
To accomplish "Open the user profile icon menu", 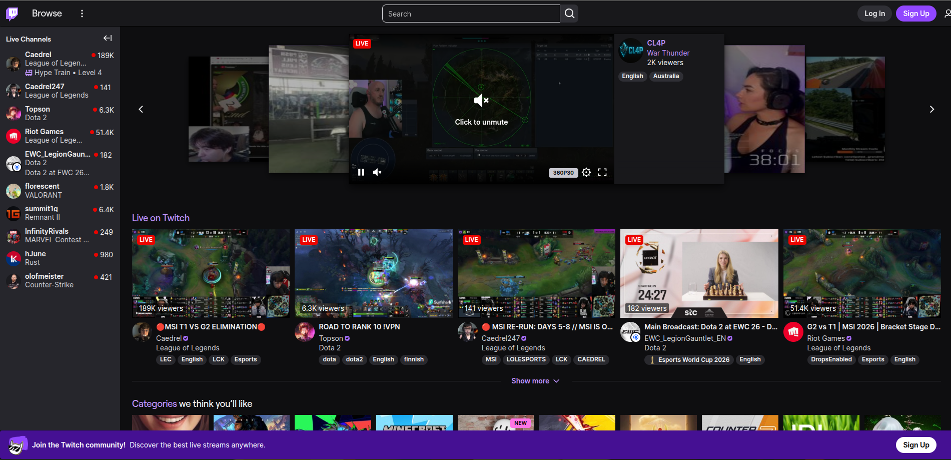I will pyautogui.click(x=947, y=14).
